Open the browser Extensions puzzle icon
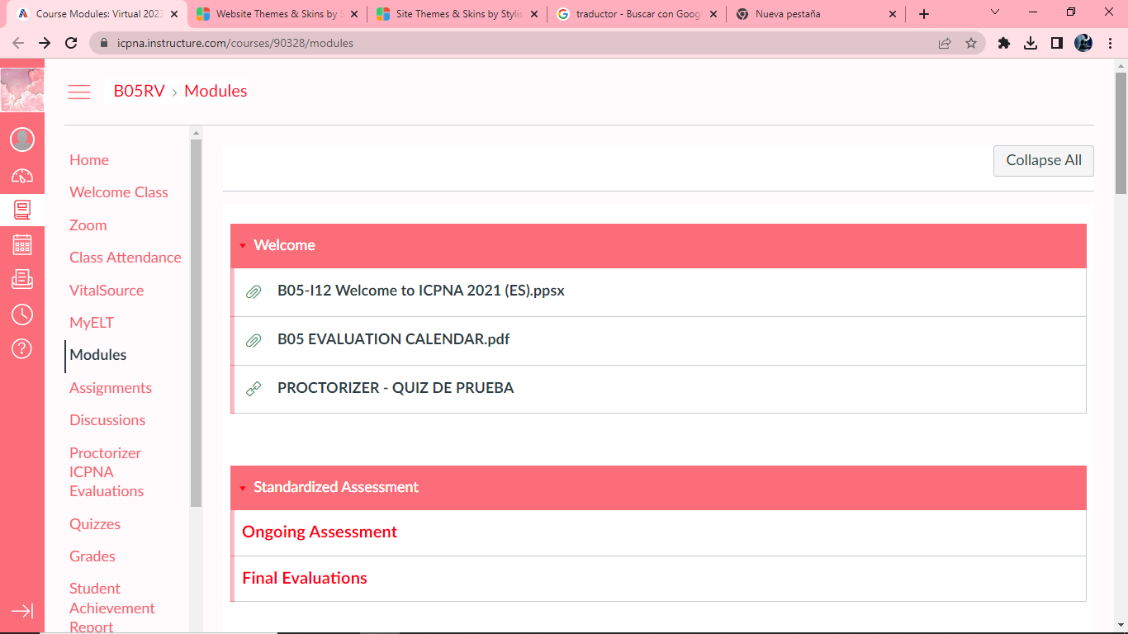 [1004, 42]
